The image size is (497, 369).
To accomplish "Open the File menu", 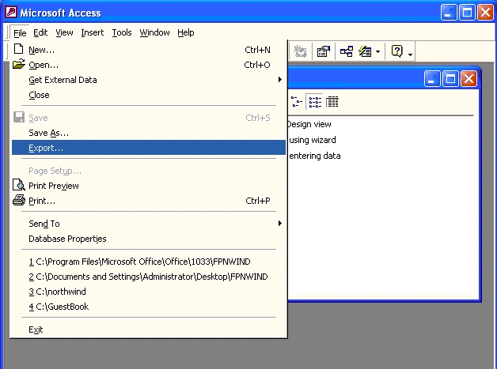I will tap(20, 32).
